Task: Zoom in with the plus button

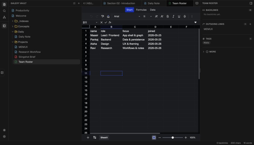Action: [186, 137]
